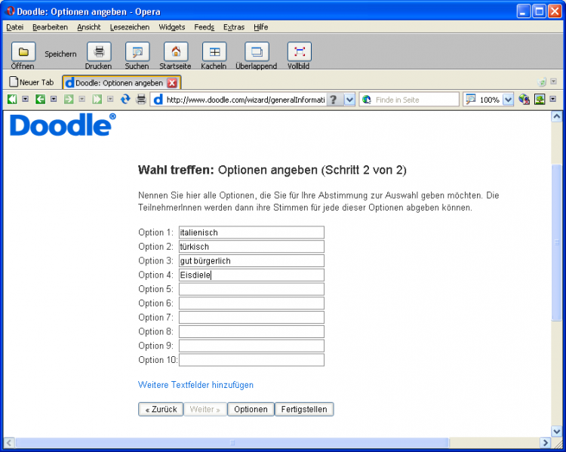Open the zoom level 100% dropdown
Viewport: 566px width, 452px height.
pyautogui.click(x=508, y=100)
